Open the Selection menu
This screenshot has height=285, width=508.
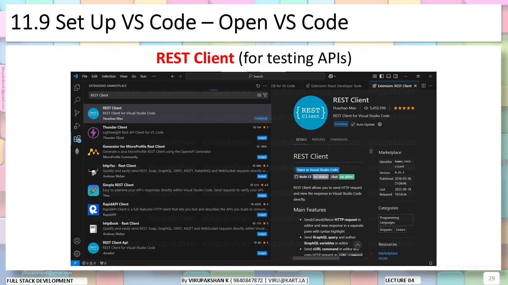[x=109, y=76]
